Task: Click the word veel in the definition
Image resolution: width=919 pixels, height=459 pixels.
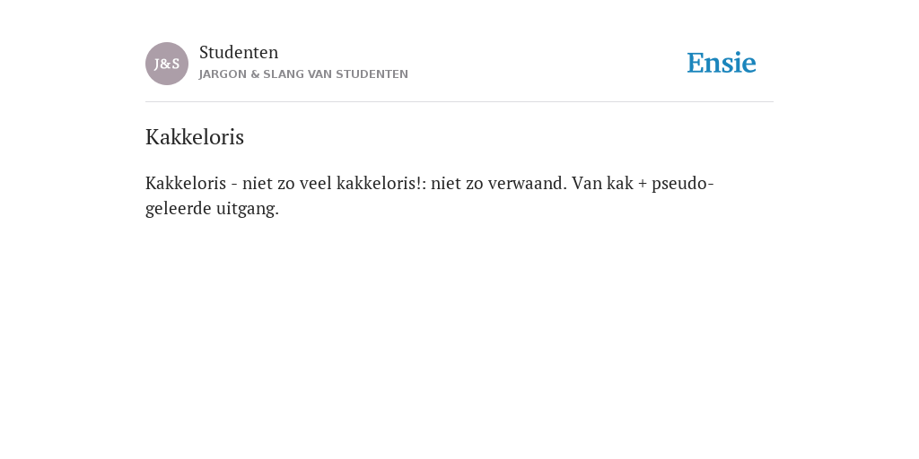Action: [315, 183]
